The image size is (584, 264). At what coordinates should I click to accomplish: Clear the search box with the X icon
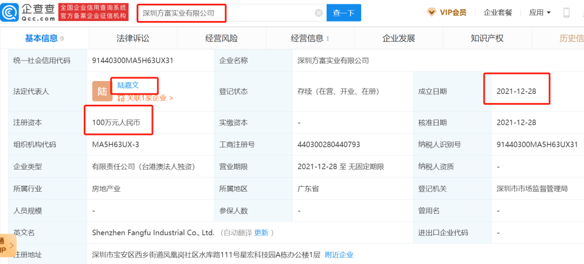click(x=318, y=13)
